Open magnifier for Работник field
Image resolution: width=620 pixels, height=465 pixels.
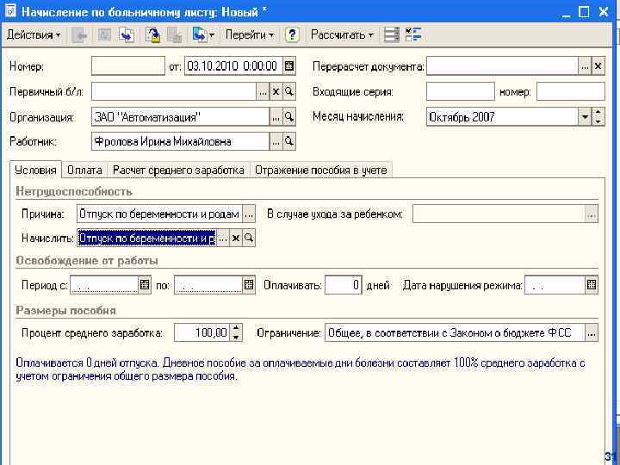pyautogui.click(x=289, y=141)
